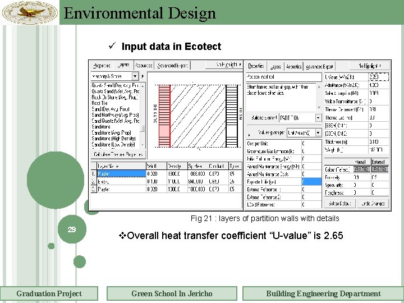Click Undo Changes button
Screen dimensions: 404x303
pyautogui.click(x=373, y=203)
